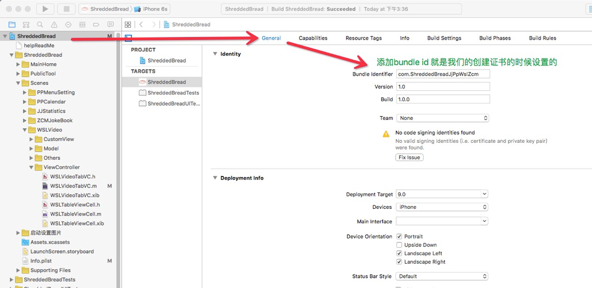Collapse the Scenes folder
This screenshot has width=592, height=288.
click(x=18, y=83)
